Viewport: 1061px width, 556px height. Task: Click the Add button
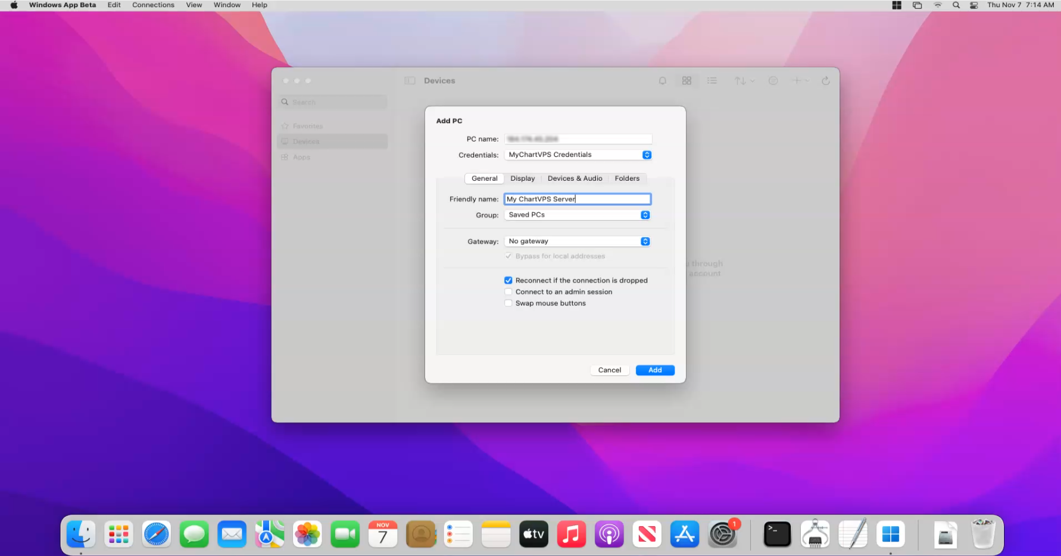click(655, 370)
